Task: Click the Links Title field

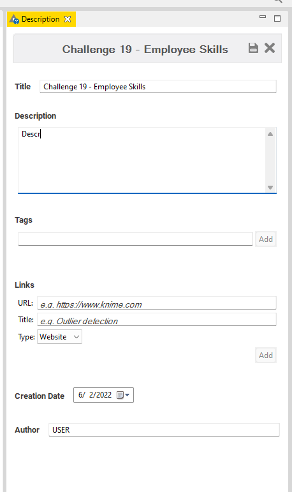Action: 157,320
